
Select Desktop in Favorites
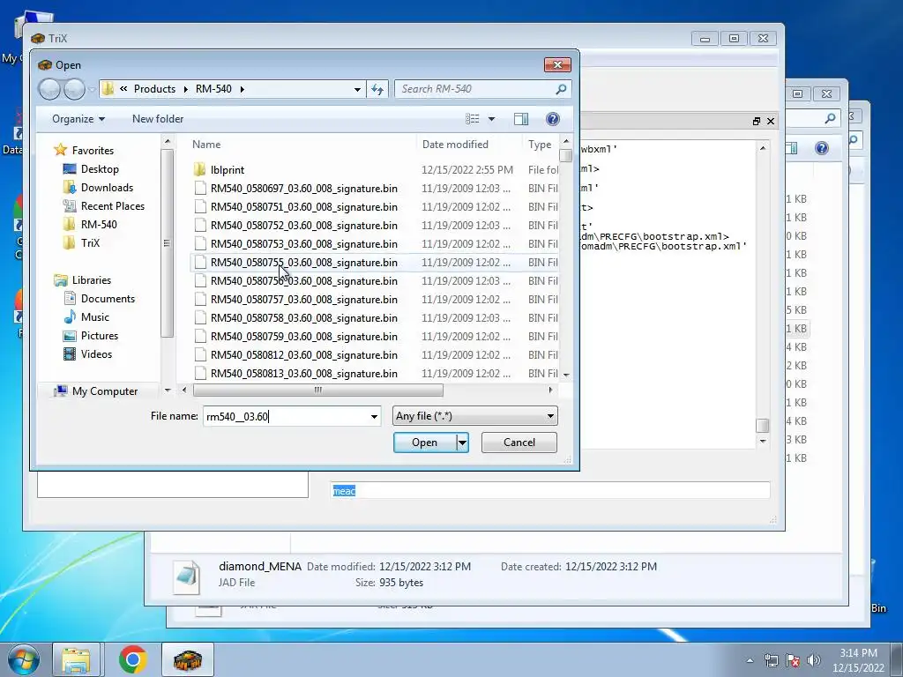tap(100, 168)
